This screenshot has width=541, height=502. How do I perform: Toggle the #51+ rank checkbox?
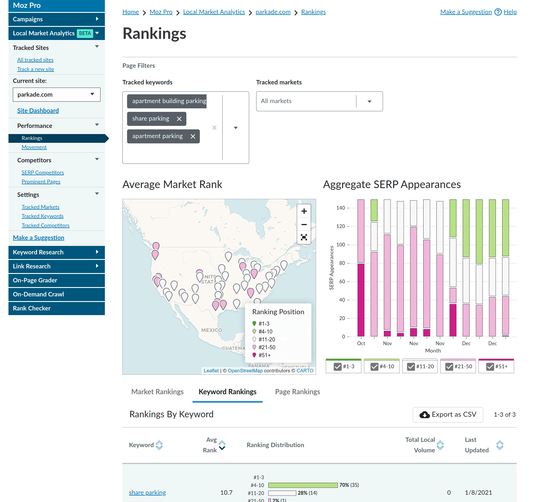[490, 366]
